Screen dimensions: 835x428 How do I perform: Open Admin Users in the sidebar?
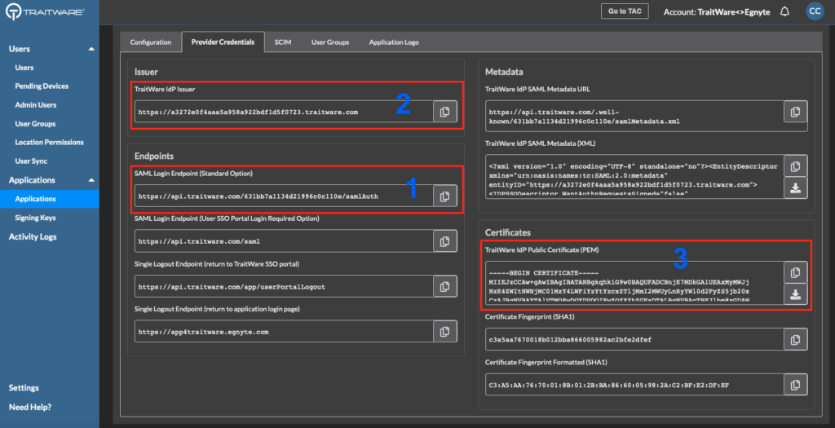[x=36, y=105]
